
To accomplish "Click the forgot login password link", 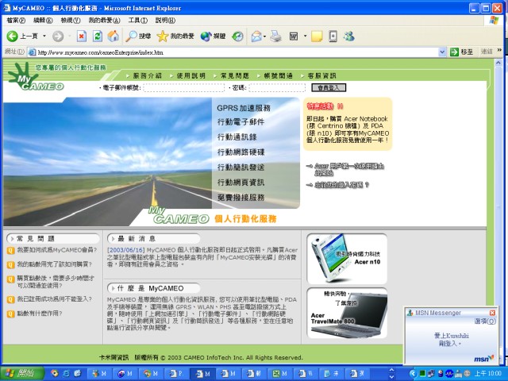I will tap(342, 185).
